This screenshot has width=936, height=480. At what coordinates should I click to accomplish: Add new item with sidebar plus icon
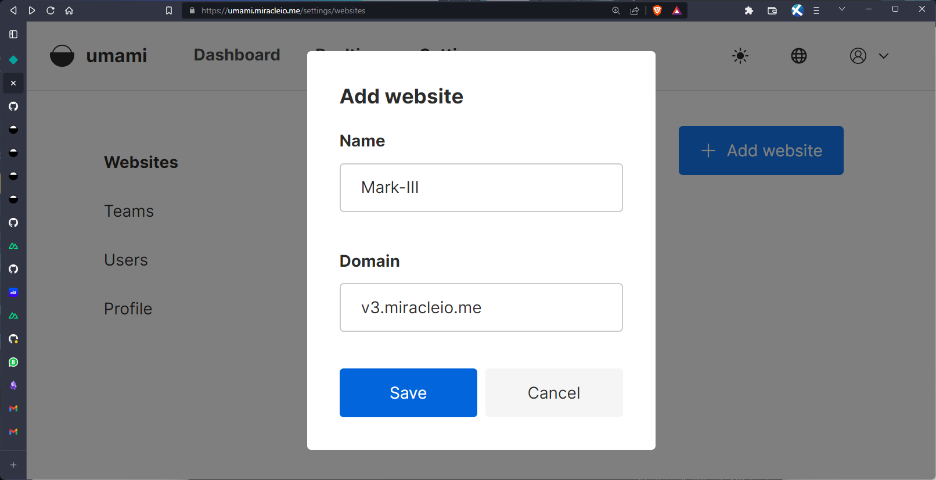point(13,465)
